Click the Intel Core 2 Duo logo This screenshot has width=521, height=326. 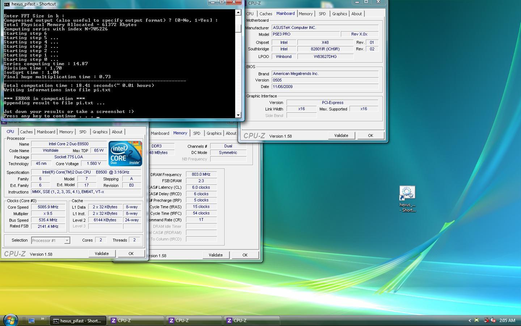click(125, 154)
